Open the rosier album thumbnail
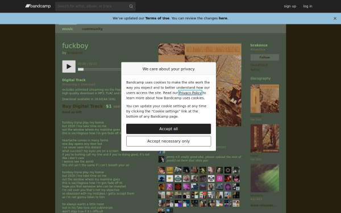341x213 pixels. click(265, 139)
